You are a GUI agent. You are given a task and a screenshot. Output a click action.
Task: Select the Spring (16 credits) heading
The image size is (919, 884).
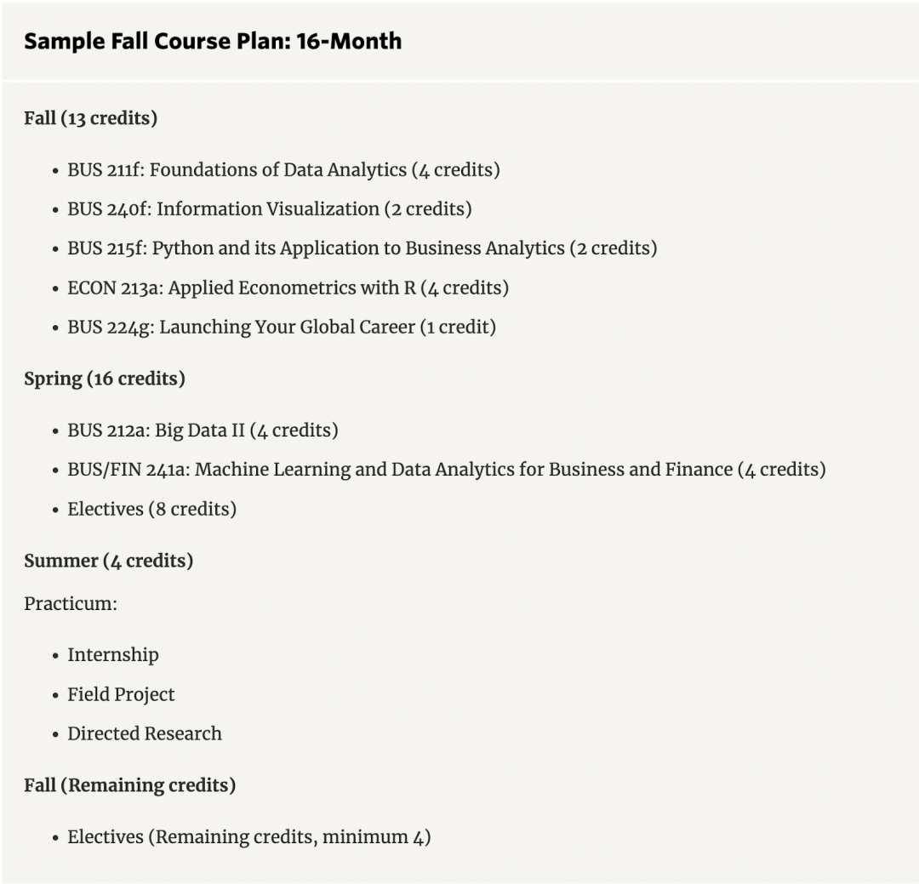(104, 379)
